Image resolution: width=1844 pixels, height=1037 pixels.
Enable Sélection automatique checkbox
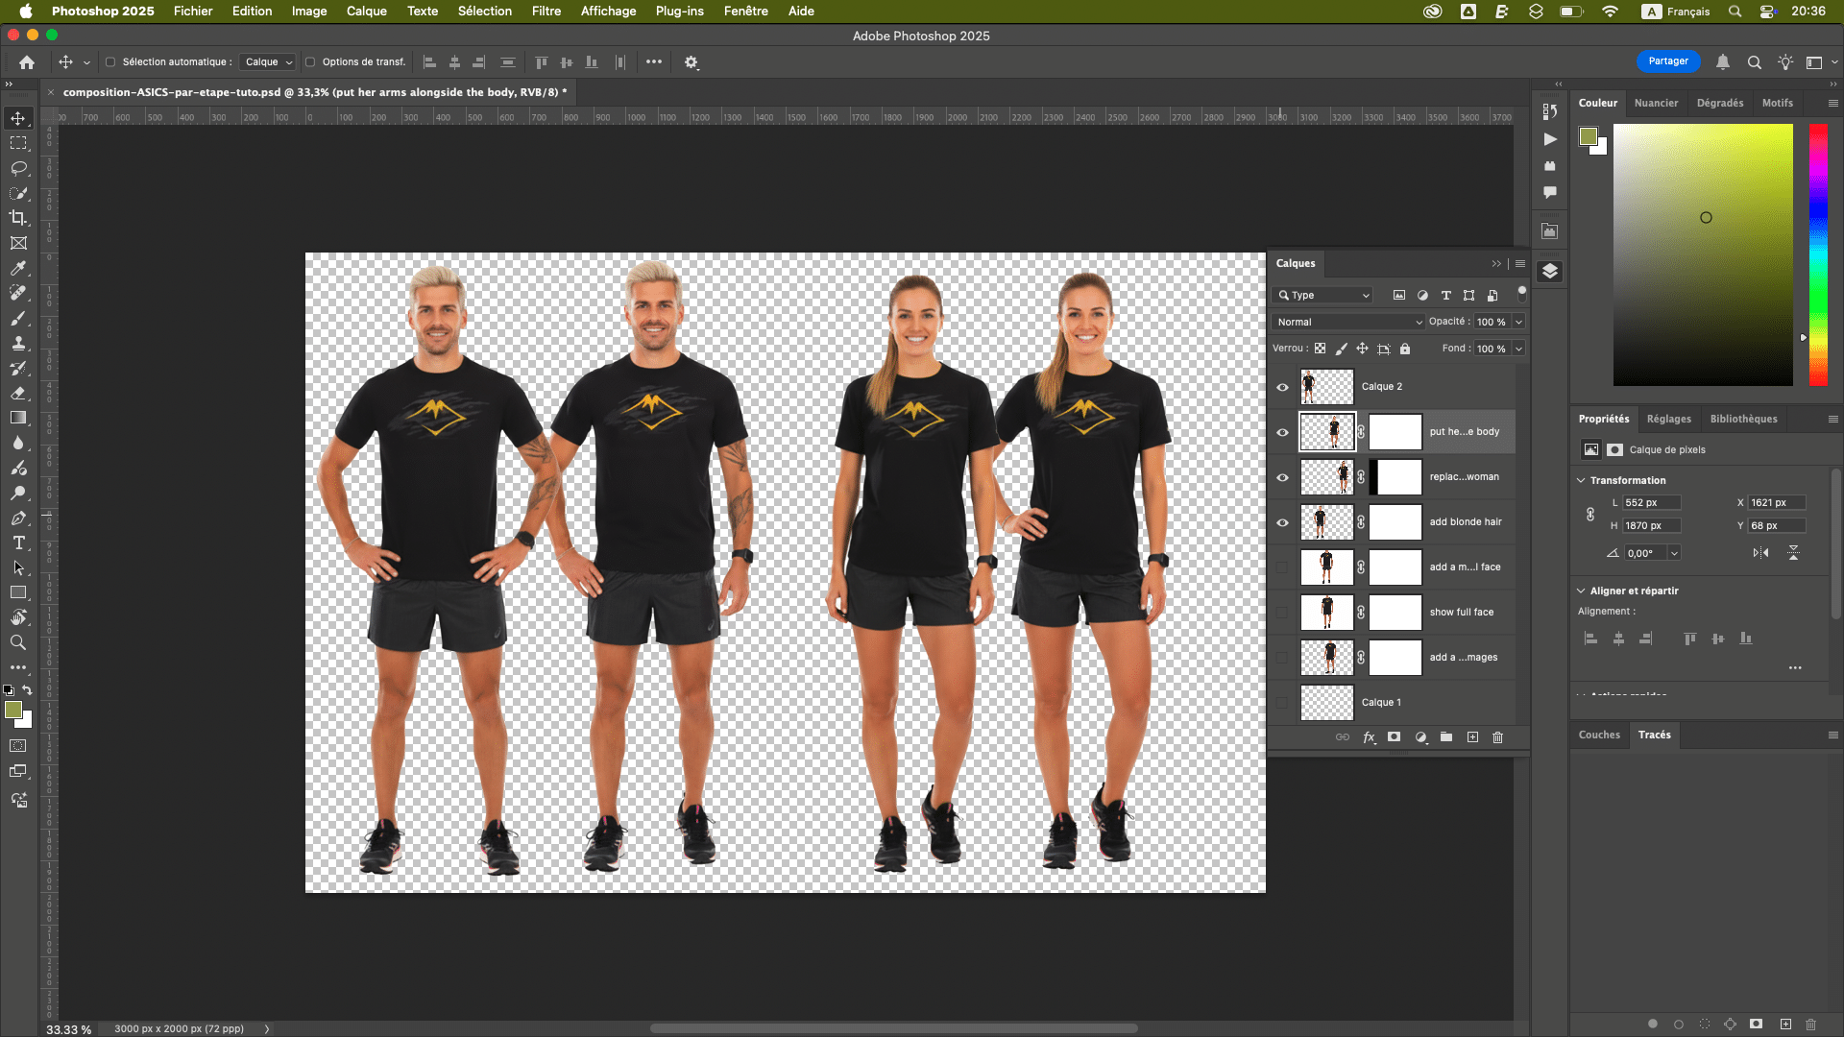tap(110, 62)
